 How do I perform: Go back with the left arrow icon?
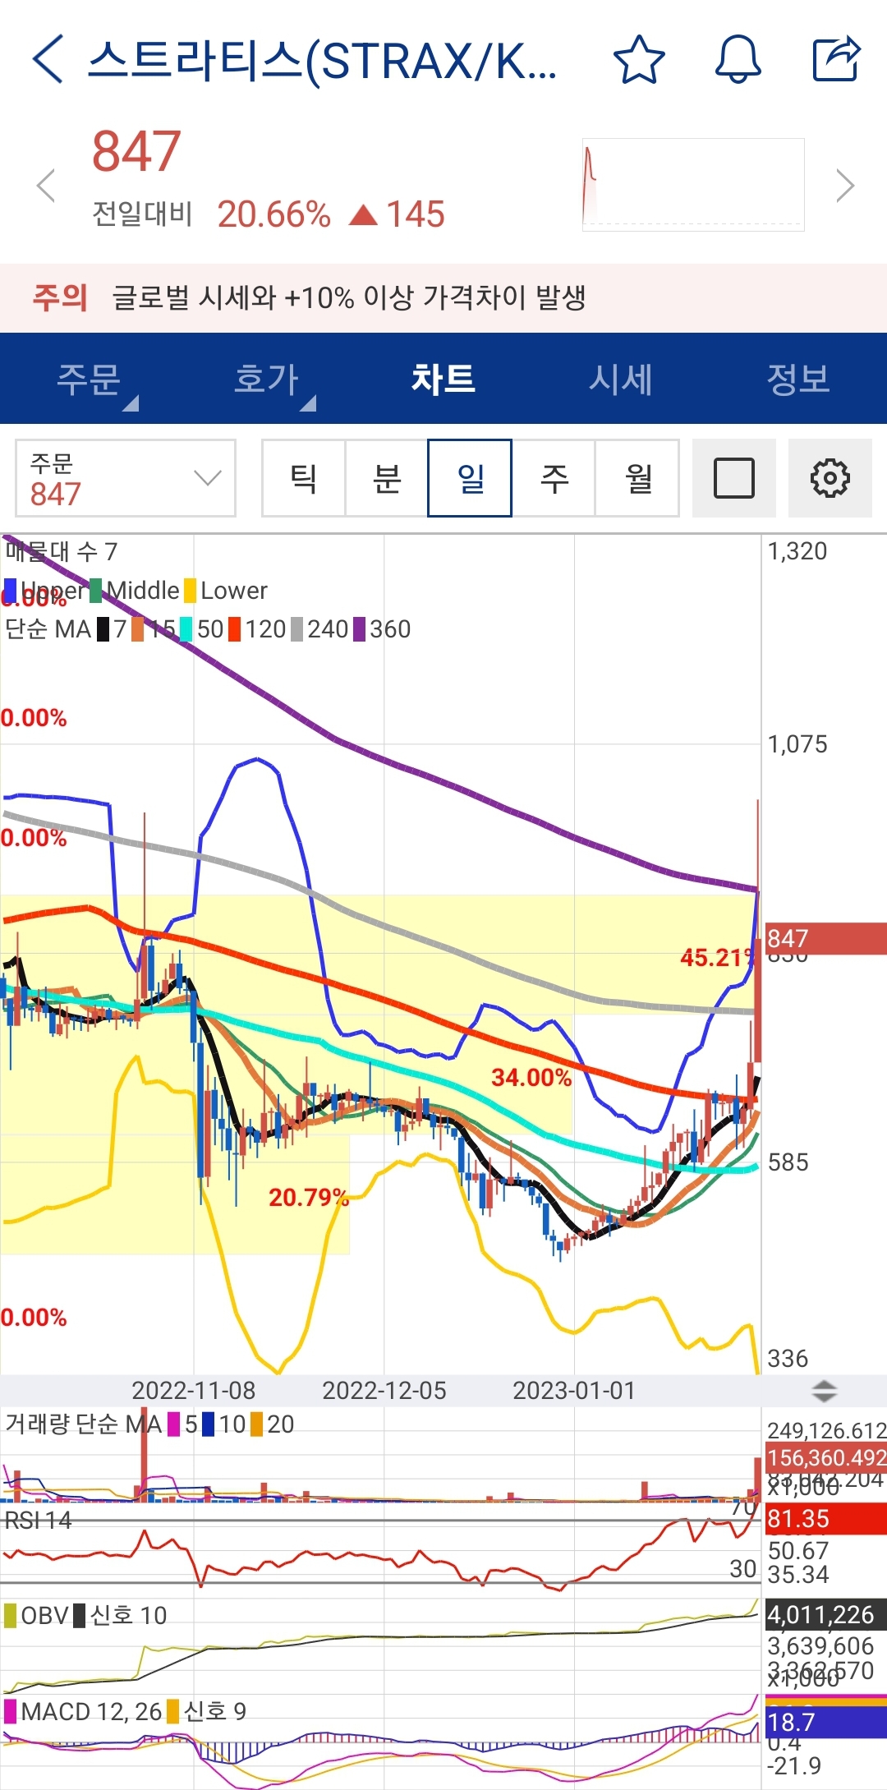[x=48, y=59]
